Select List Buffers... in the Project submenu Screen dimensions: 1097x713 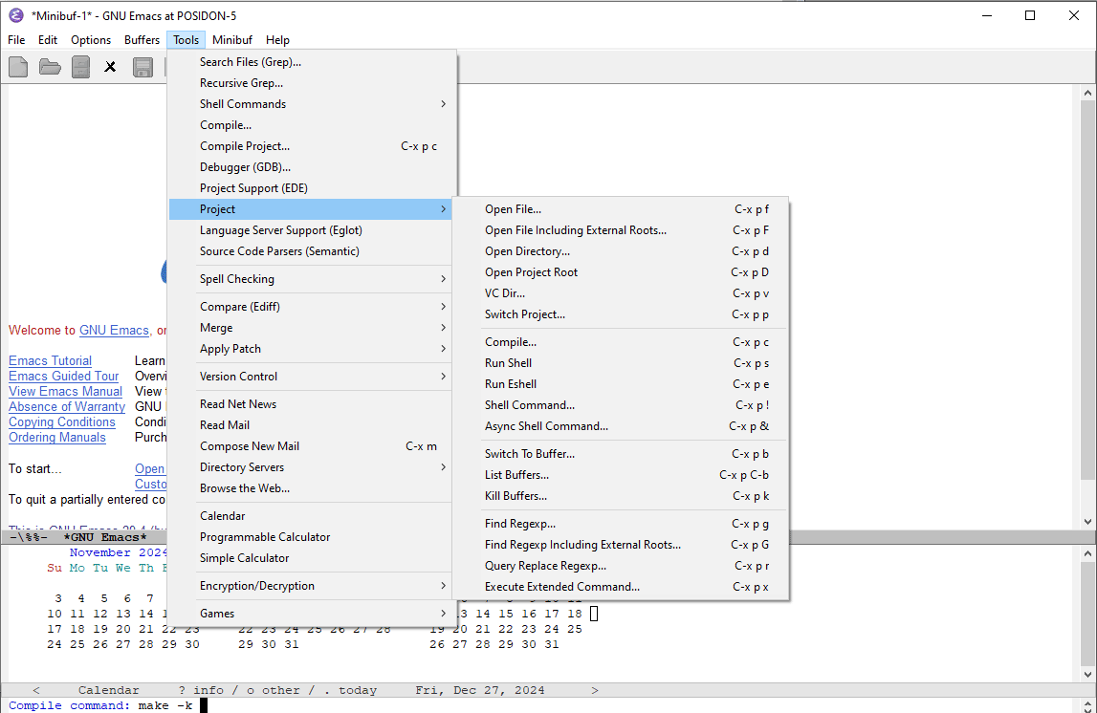click(x=621, y=475)
